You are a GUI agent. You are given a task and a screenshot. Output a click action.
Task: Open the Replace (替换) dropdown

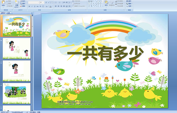pyautogui.click(x=129, y=4)
